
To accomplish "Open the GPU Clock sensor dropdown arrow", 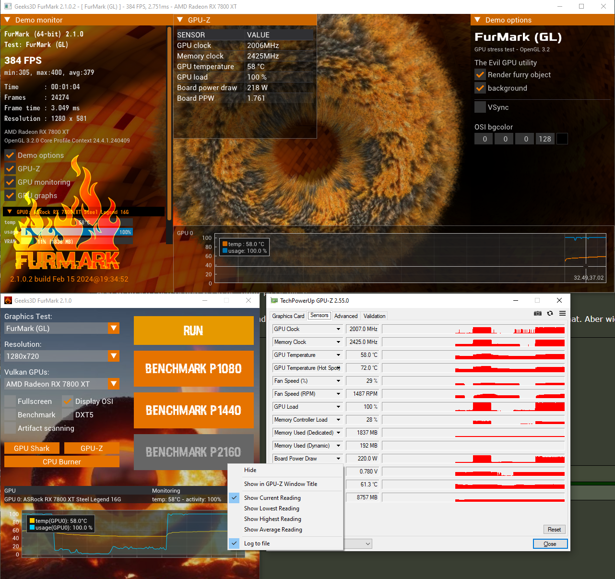I will 338,329.
